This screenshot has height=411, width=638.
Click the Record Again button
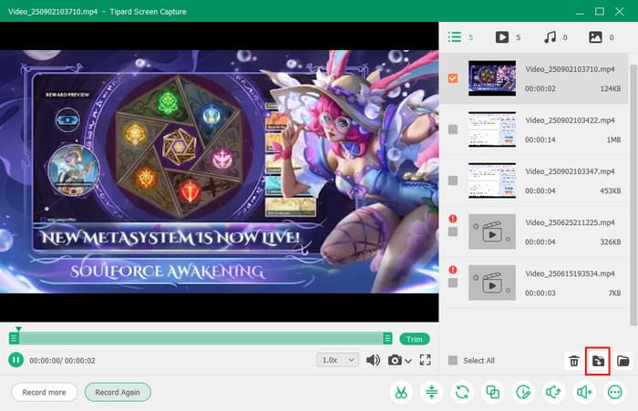pyautogui.click(x=118, y=392)
